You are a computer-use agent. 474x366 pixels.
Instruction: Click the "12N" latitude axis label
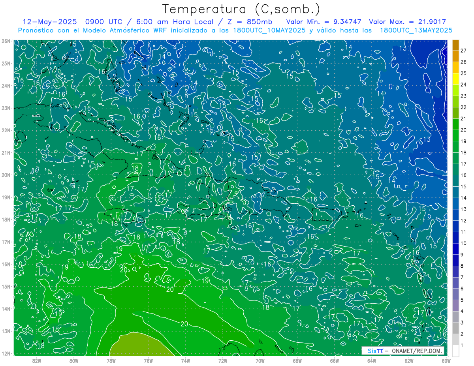(x=6, y=353)
